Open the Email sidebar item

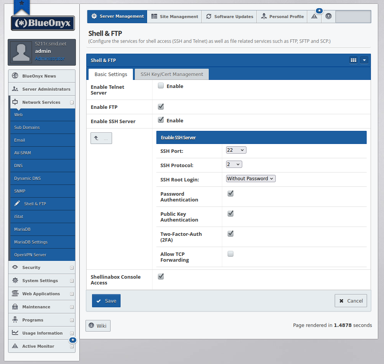coord(43,140)
